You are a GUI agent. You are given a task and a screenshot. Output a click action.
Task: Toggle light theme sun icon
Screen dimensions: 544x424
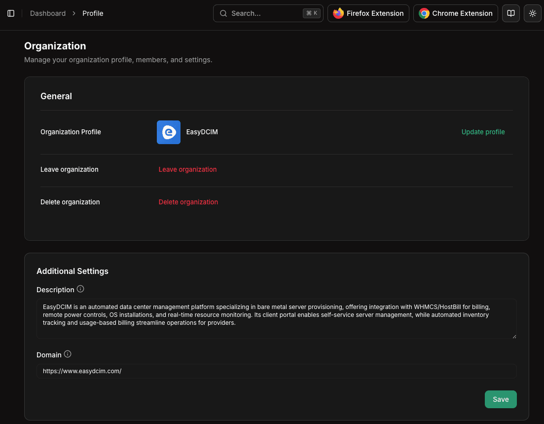point(533,13)
